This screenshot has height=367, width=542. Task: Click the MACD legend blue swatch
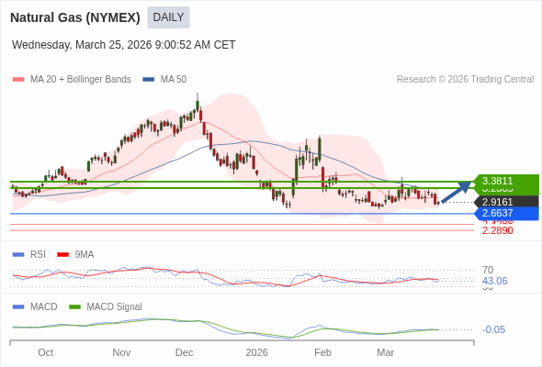click(18, 307)
